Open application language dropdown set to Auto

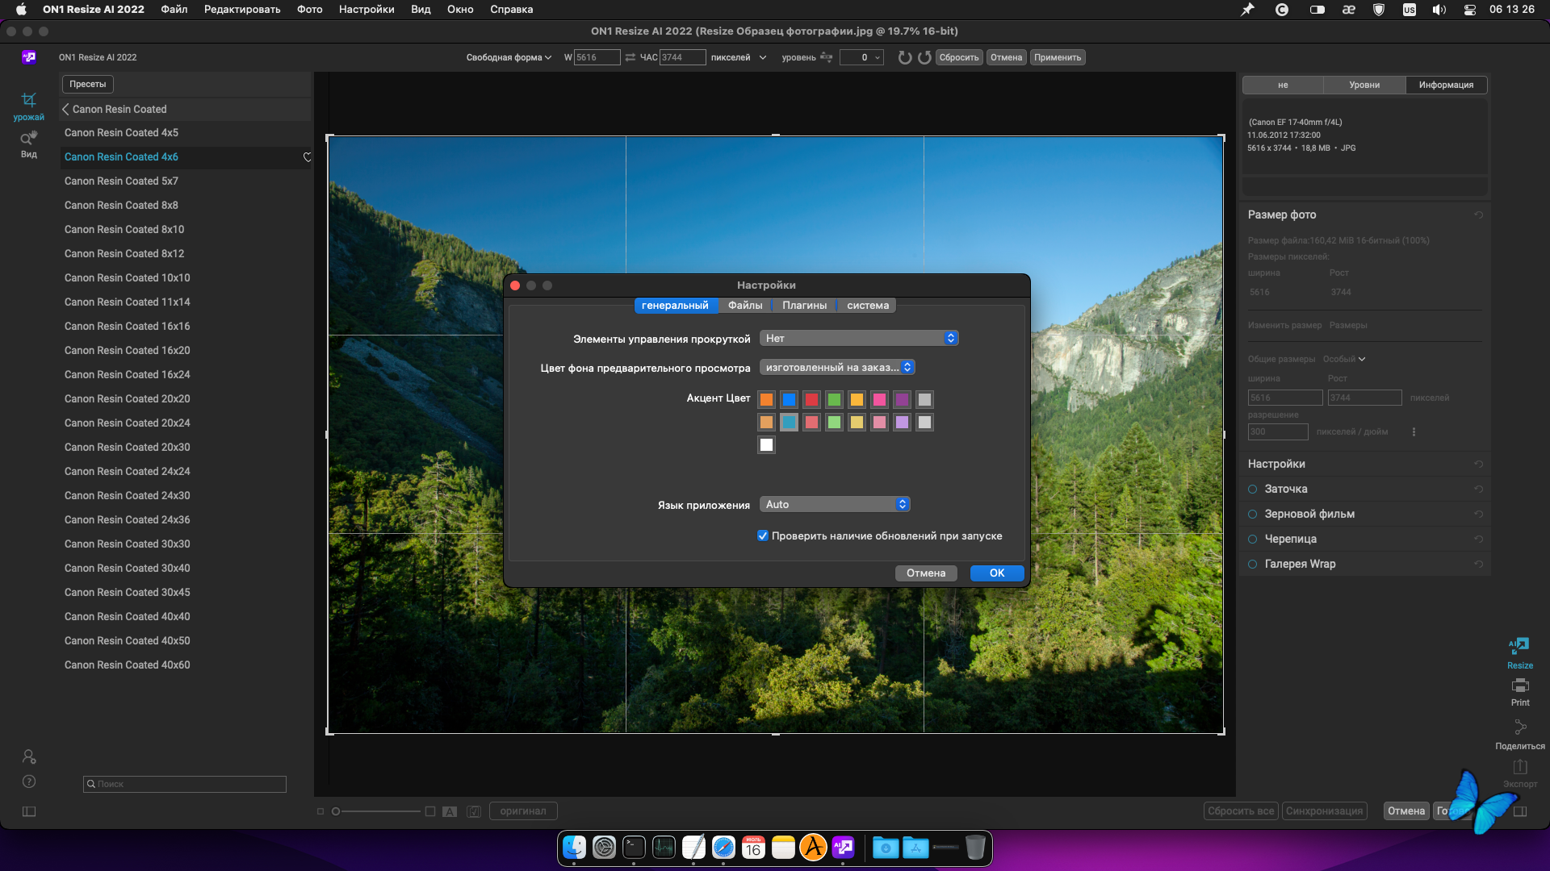click(x=835, y=505)
